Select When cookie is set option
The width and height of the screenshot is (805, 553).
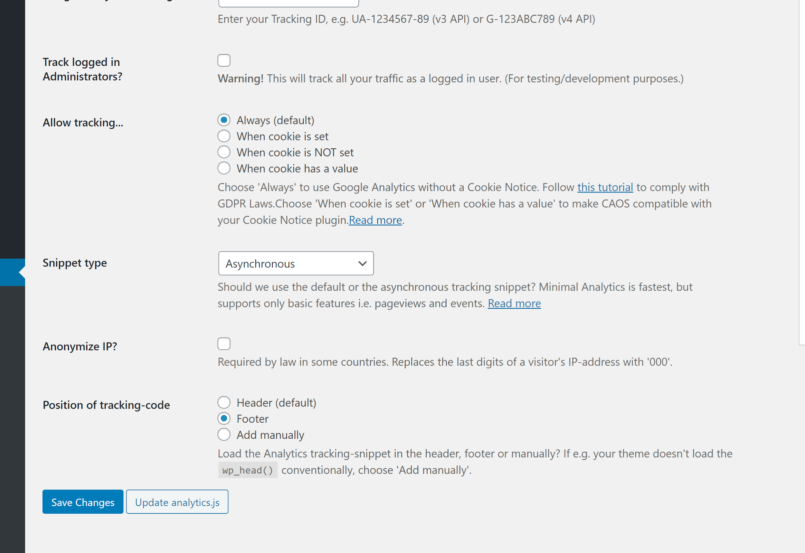click(x=224, y=136)
